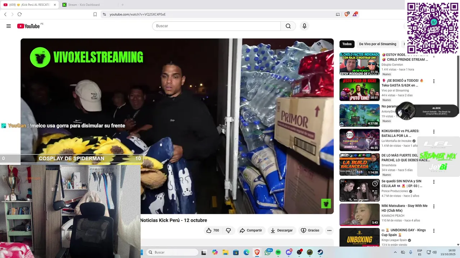This screenshot has width=460, height=258.
Task: Focus the Windows taskbar Buscar search box
Action: (172, 252)
